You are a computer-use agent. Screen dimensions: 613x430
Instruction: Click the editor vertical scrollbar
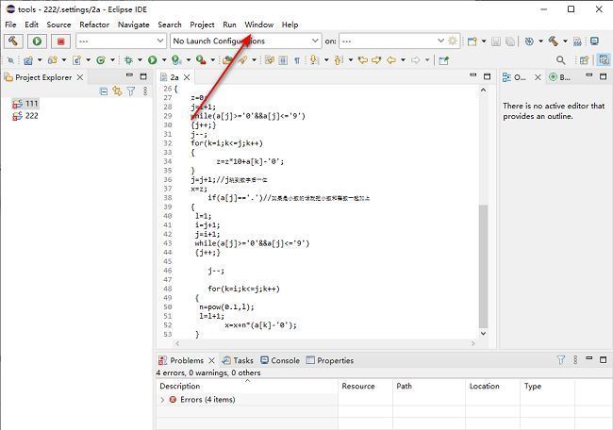(x=484, y=264)
